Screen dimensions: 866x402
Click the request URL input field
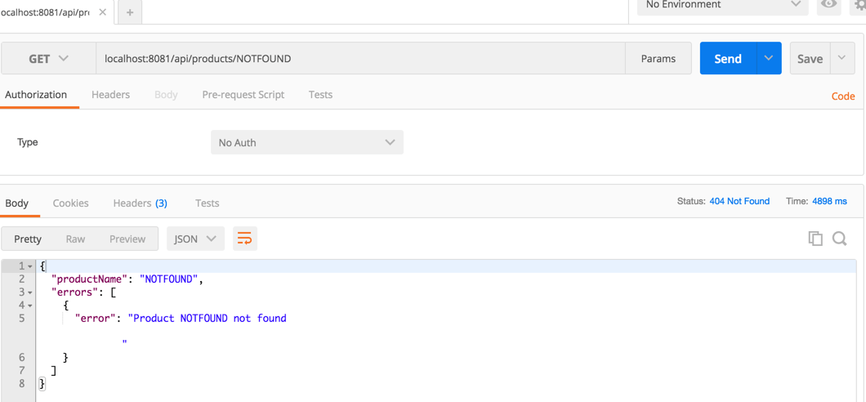360,59
